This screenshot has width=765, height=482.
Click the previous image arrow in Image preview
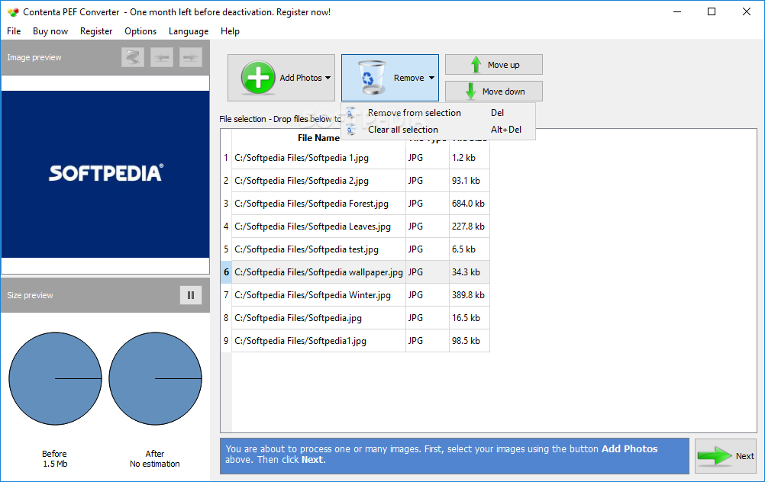coord(162,57)
